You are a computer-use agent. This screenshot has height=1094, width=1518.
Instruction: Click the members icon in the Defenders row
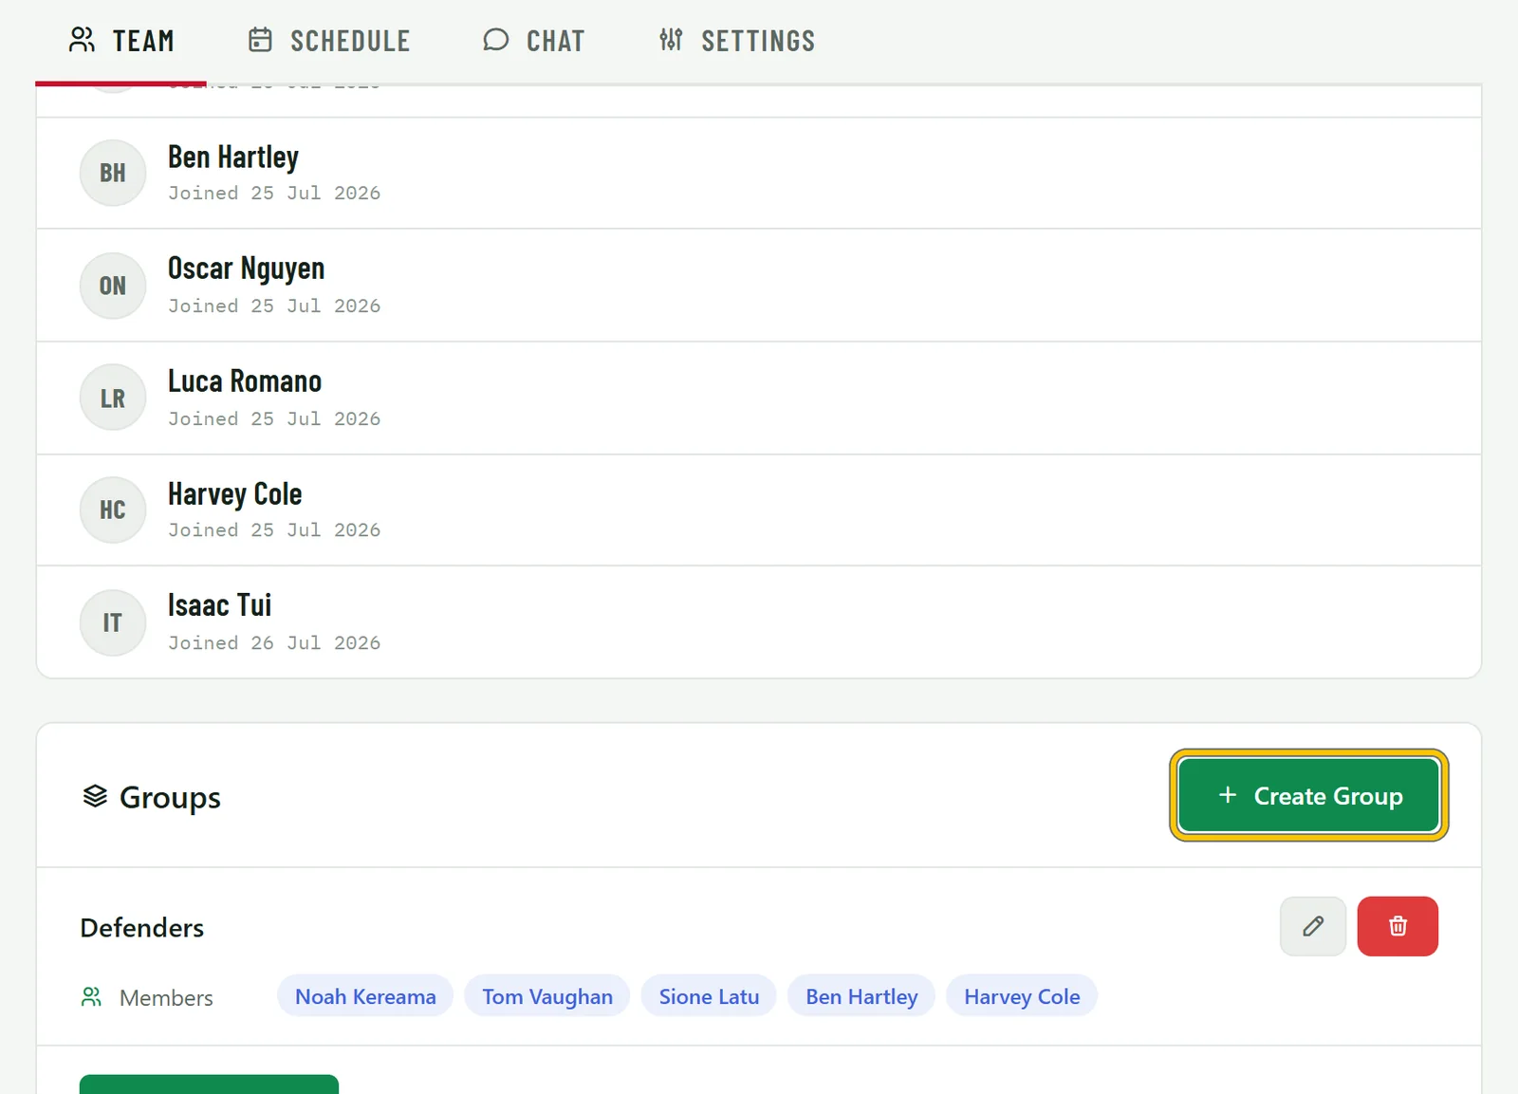(91, 997)
